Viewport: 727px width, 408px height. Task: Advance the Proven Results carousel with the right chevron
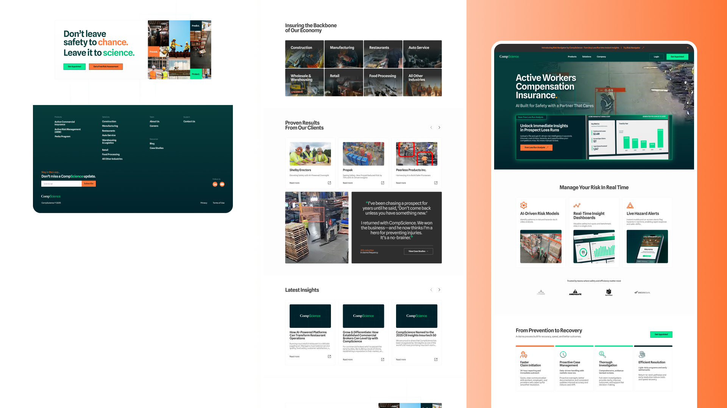point(439,128)
